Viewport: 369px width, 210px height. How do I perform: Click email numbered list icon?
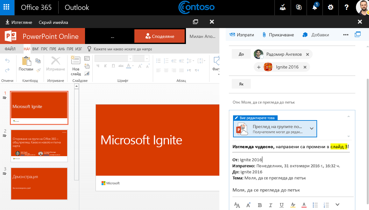click(x=326, y=205)
